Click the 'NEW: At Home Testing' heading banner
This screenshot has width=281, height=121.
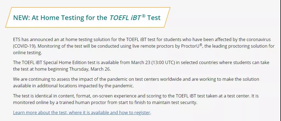[x=88, y=17]
